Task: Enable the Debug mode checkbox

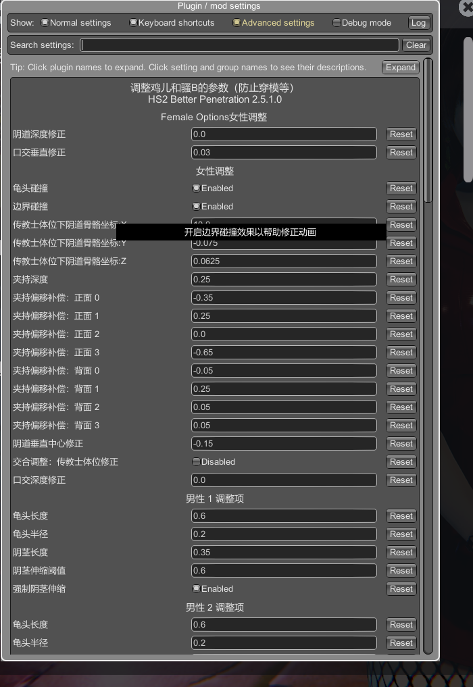Action: click(337, 23)
